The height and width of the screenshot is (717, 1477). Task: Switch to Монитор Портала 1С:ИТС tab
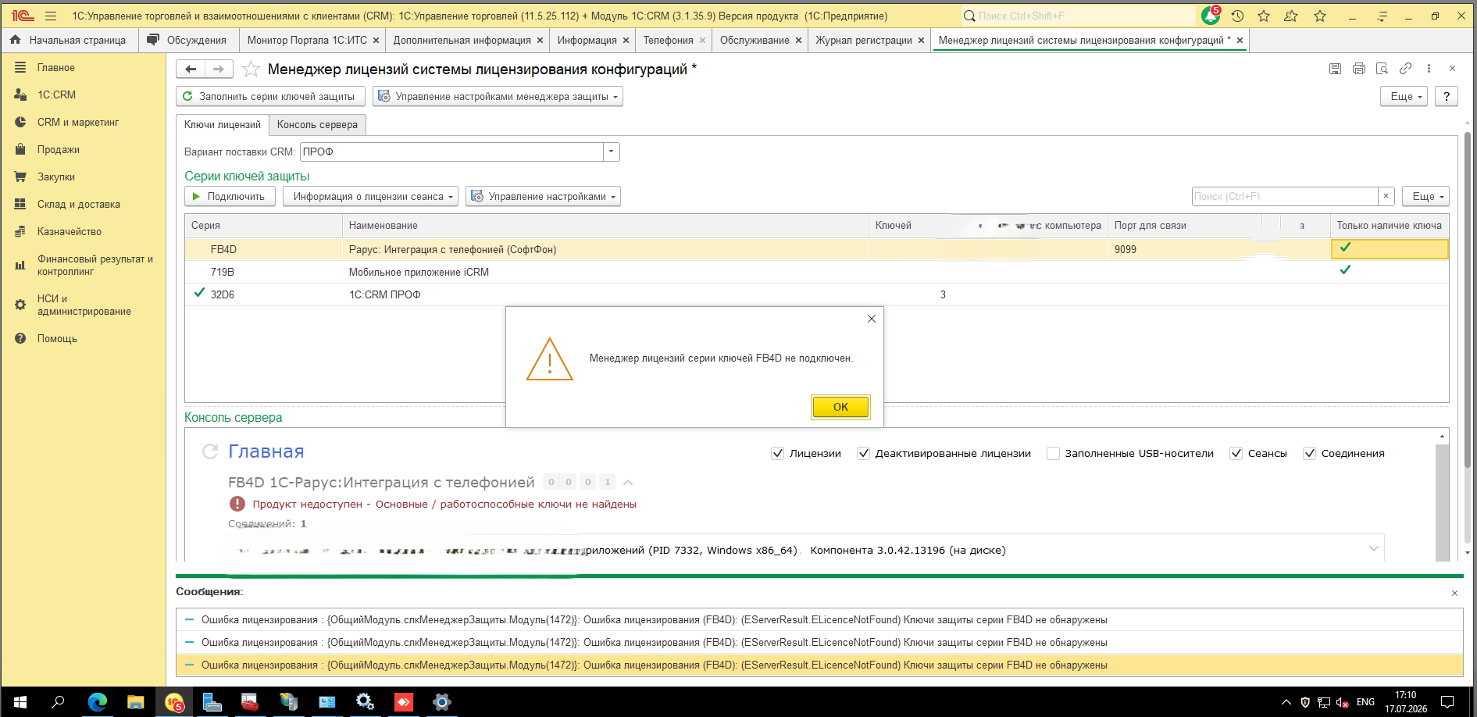[307, 40]
